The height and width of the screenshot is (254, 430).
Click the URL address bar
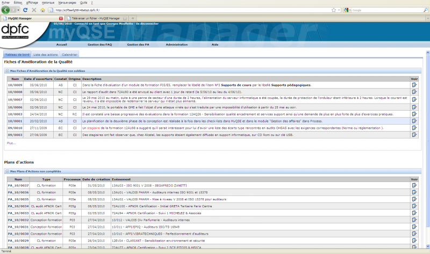tap(189, 10)
